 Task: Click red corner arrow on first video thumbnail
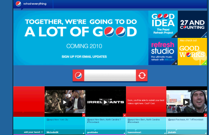84,115
